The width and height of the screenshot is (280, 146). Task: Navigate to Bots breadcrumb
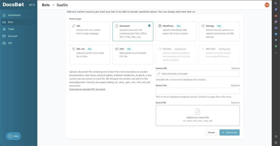point(46,5)
